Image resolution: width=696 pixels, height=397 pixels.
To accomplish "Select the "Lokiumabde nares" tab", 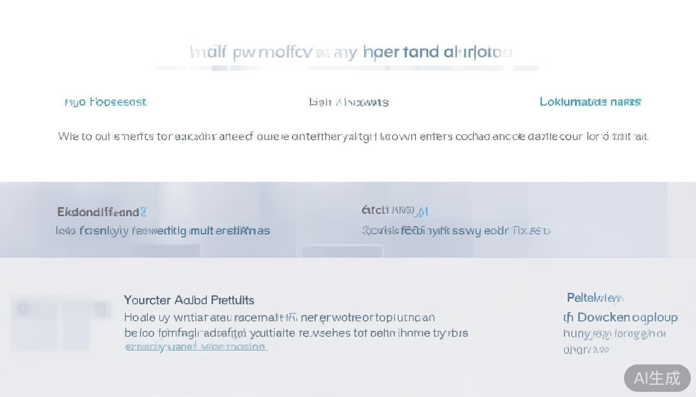I will click(590, 102).
